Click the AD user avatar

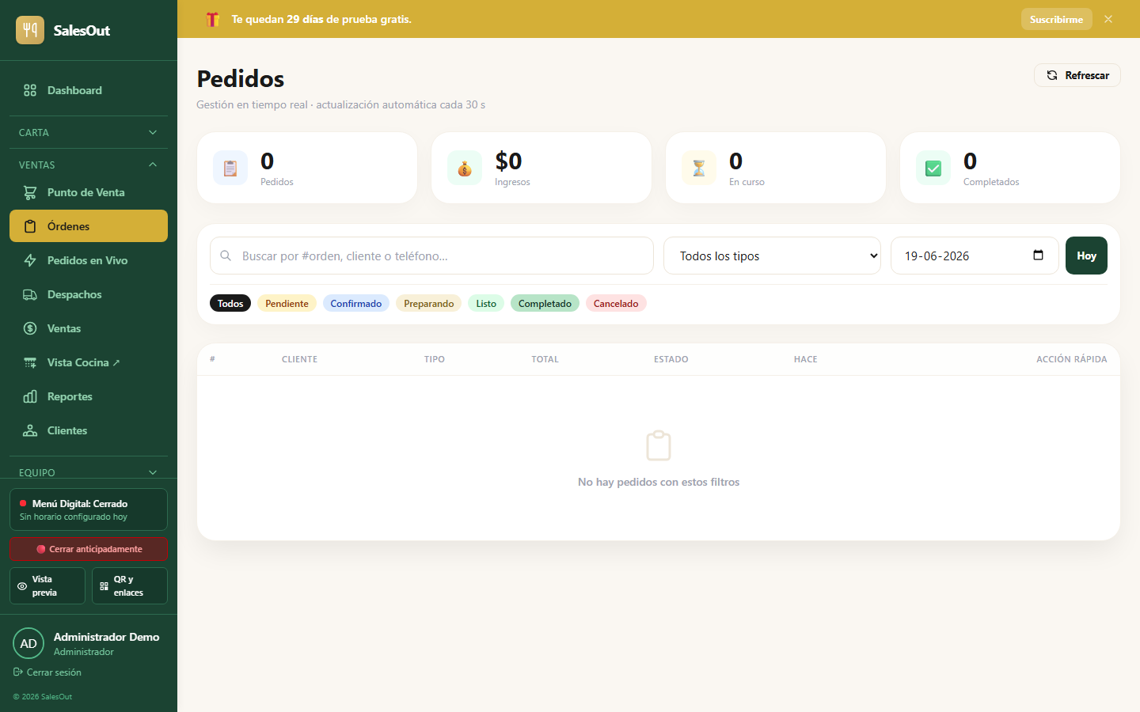(28, 643)
